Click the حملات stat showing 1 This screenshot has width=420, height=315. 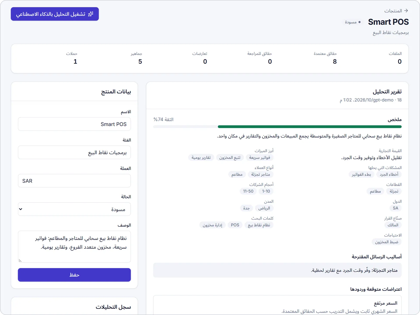coord(72,58)
